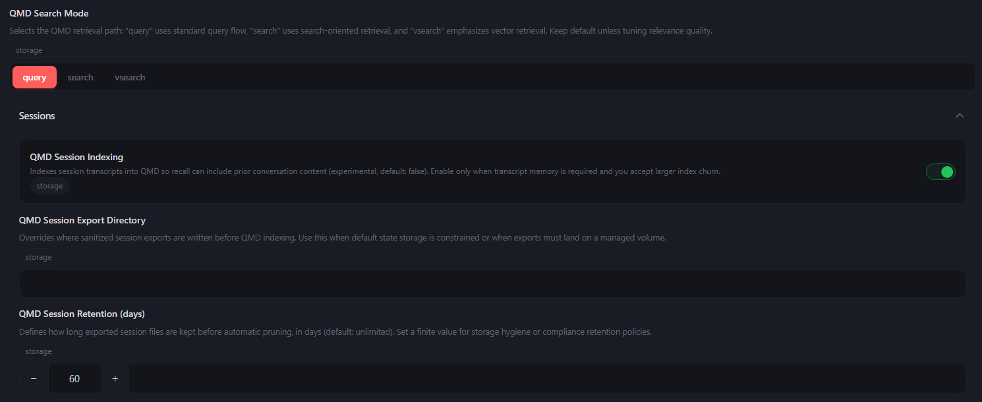Select the query search mode
982x402 pixels.
(x=34, y=77)
